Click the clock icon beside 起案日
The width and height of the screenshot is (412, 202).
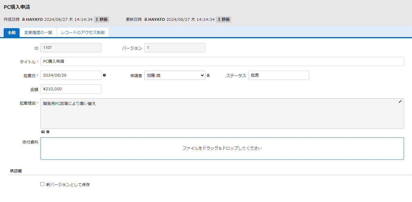point(104,75)
